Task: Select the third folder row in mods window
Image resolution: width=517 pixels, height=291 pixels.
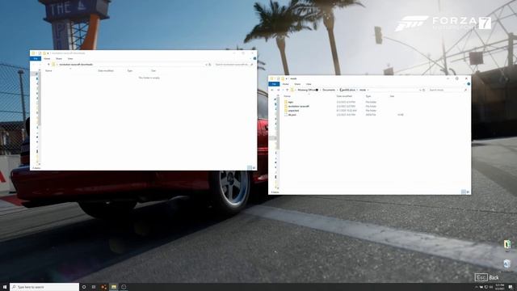Action: click(344, 111)
